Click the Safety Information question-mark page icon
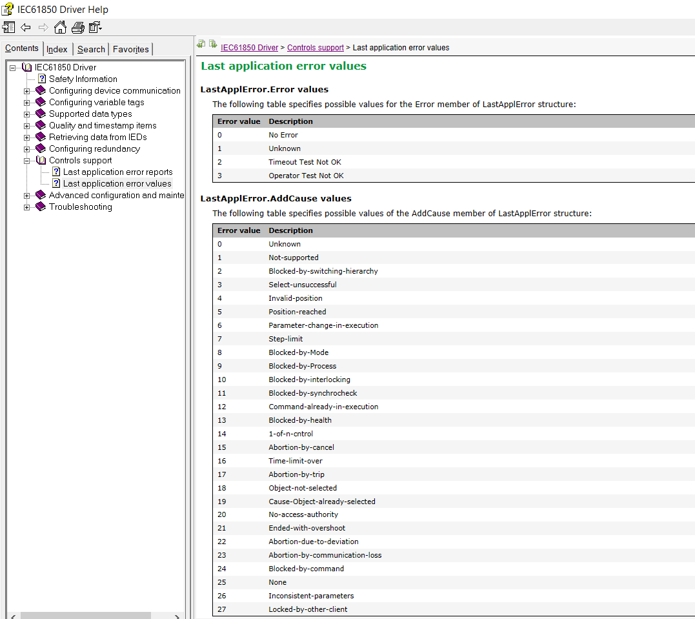The image size is (695, 619). (42, 79)
